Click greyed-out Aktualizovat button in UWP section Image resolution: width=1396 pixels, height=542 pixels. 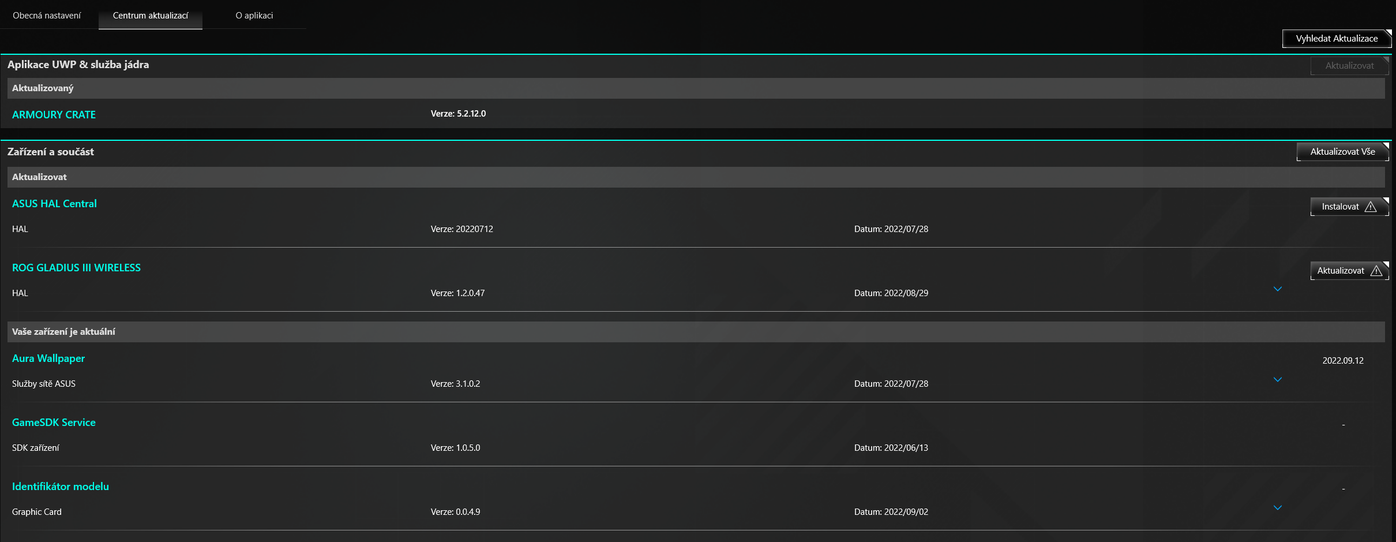[1349, 66]
